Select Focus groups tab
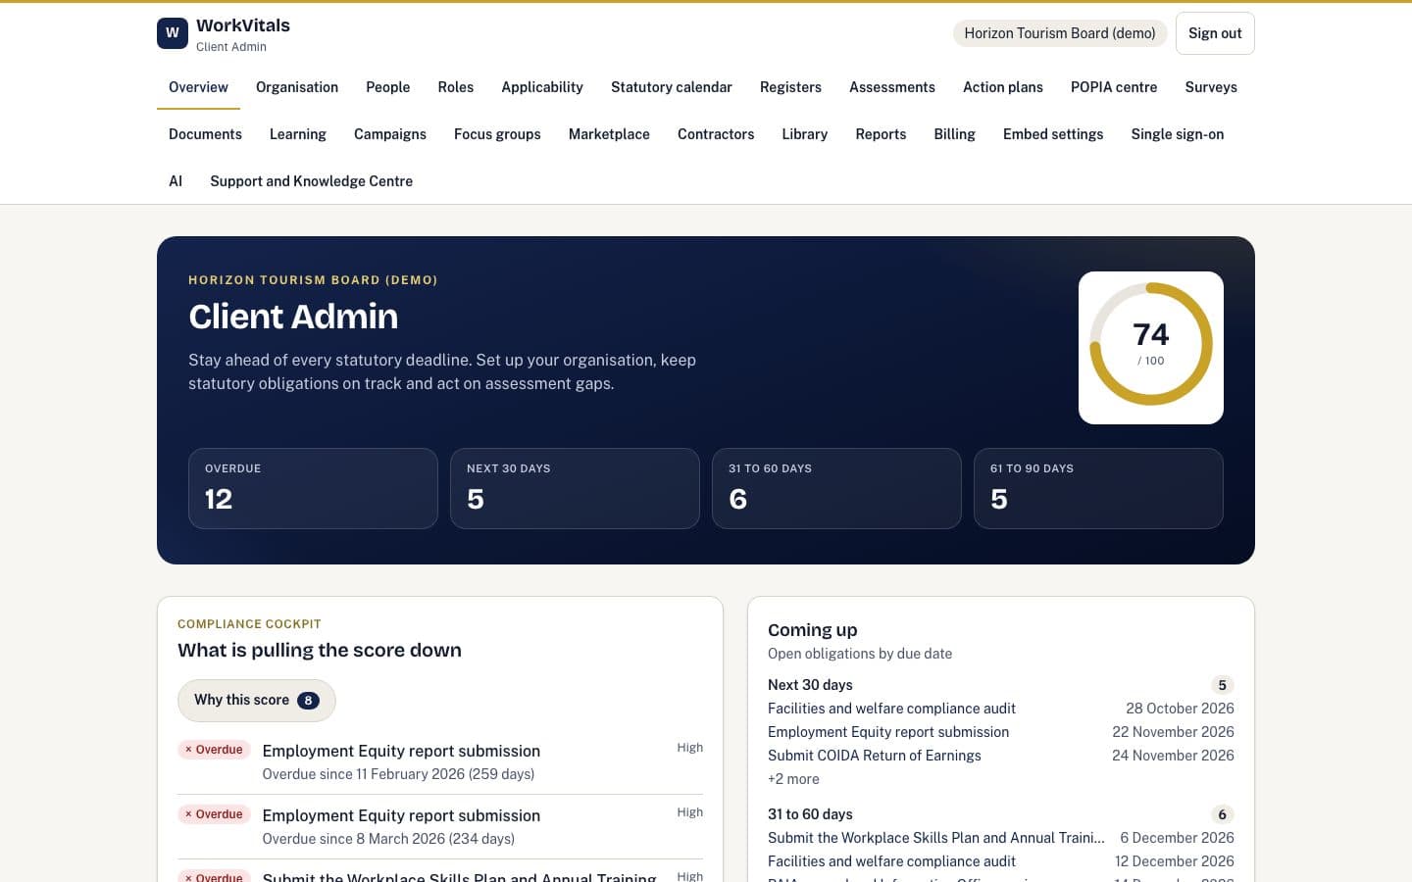1412x882 pixels. [497, 134]
